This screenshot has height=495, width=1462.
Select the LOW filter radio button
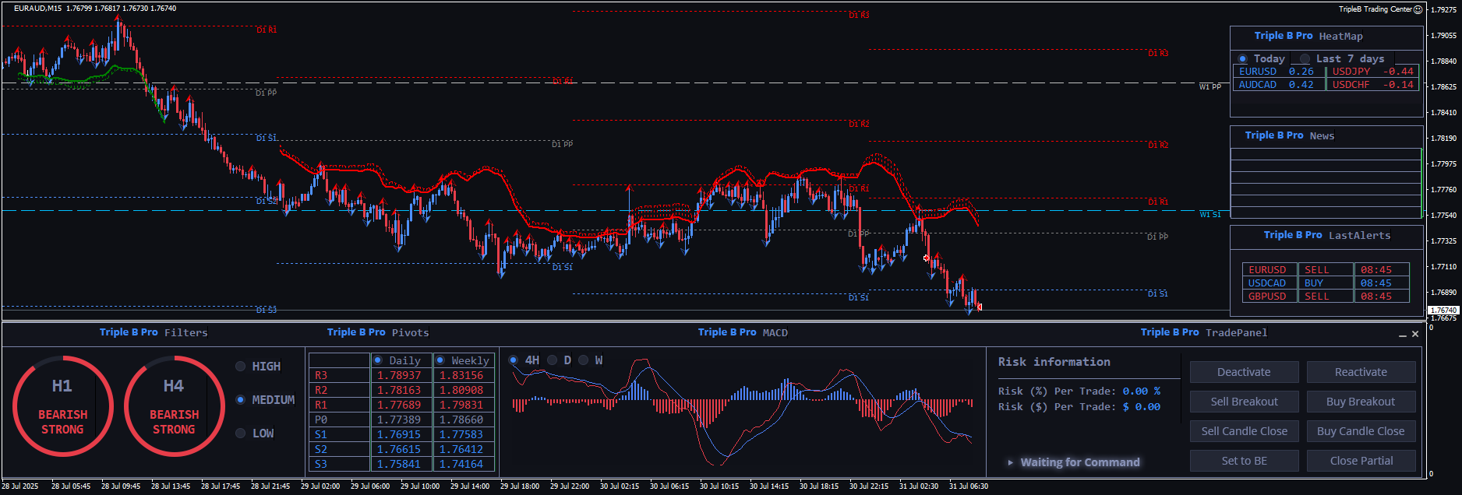241,434
